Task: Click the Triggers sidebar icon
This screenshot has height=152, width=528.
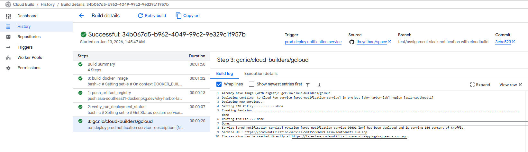Action: click(x=8, y=47)
